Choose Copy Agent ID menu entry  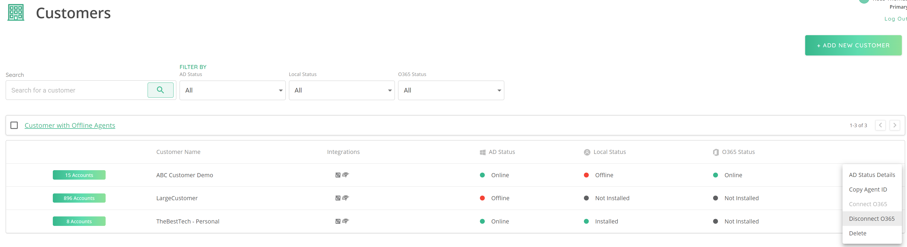coord(872,189)
